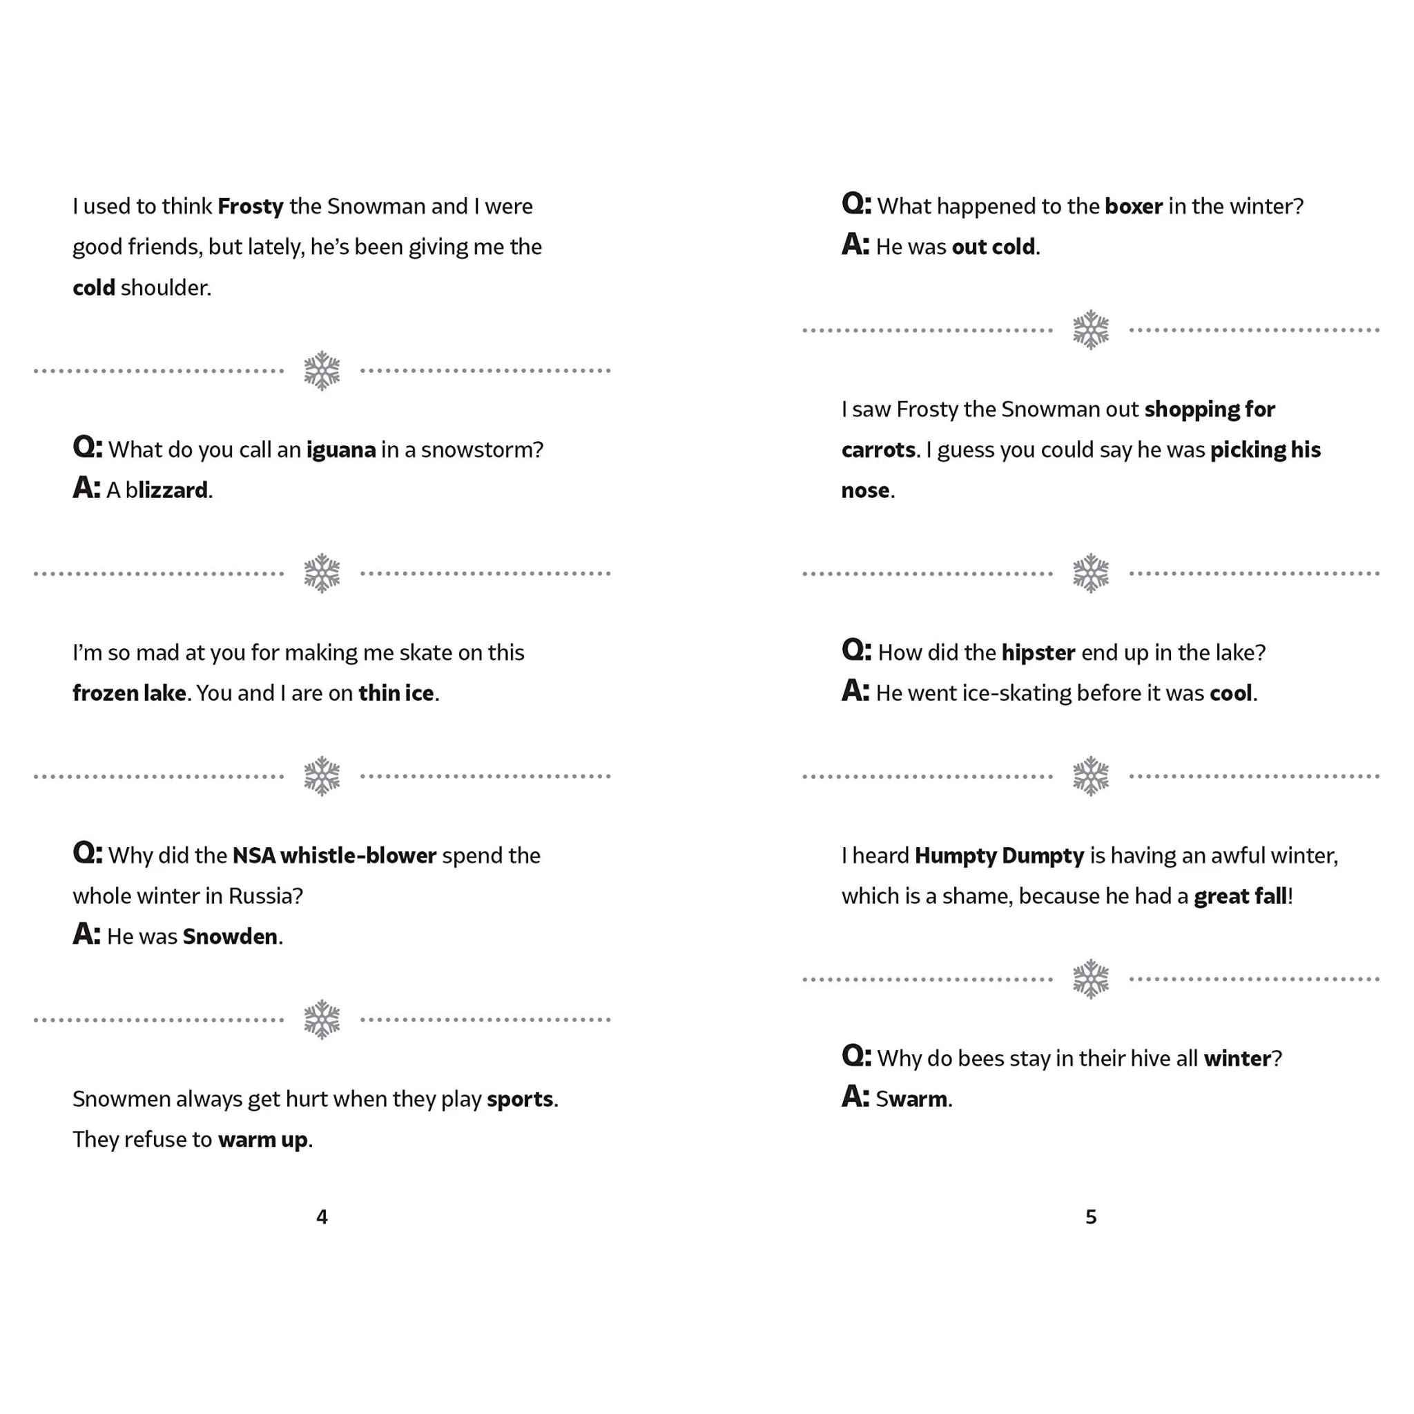Click the snowflake below the picking his nose joke
1414x1414 pixels.
(1090, 574)
